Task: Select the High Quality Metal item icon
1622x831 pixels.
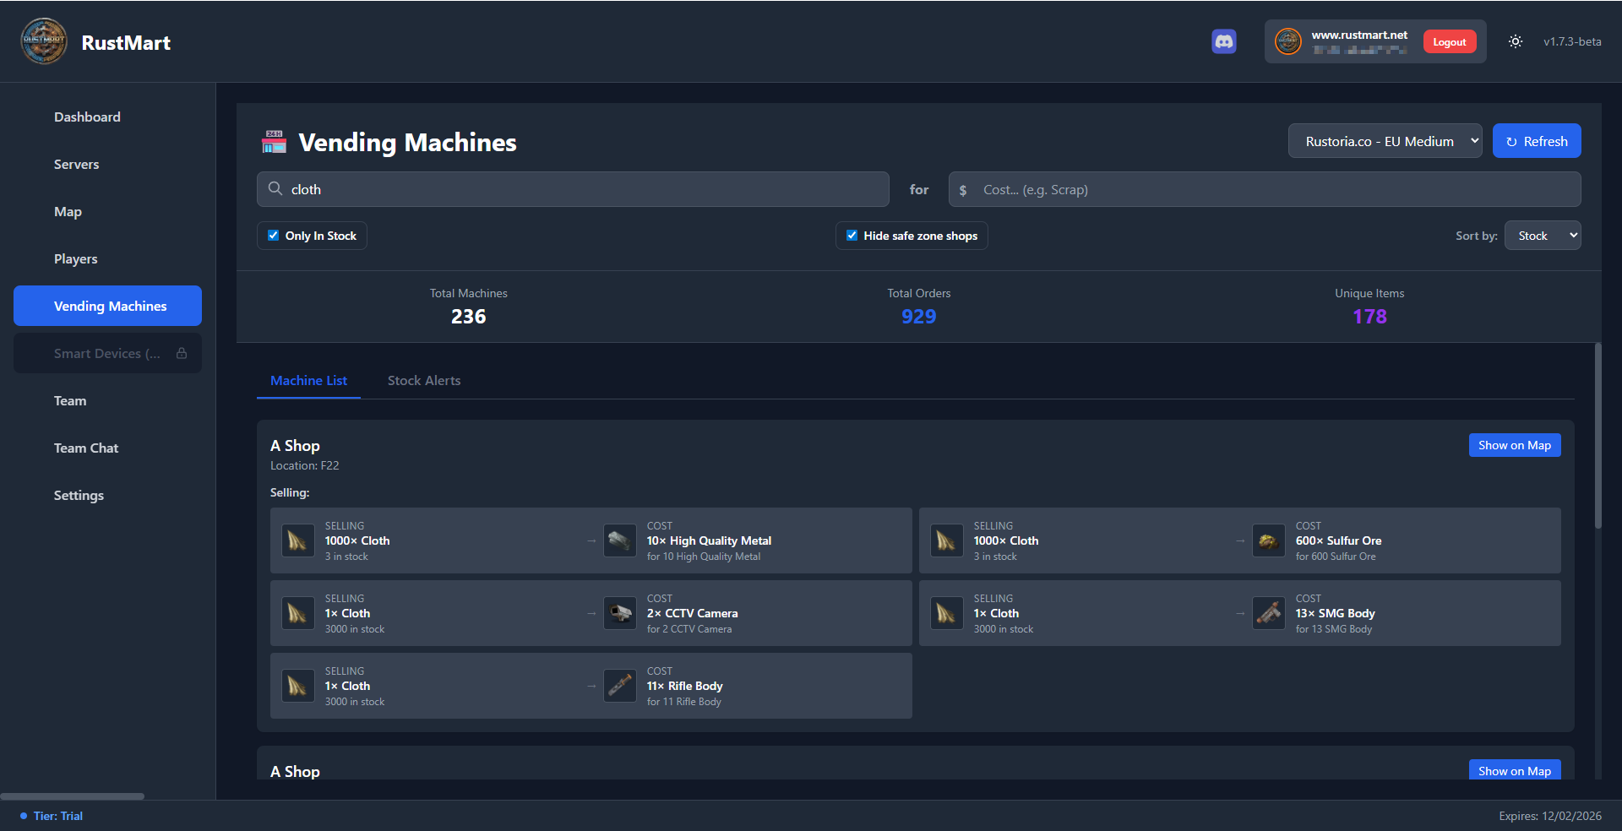Action: [x=620, y=540]
